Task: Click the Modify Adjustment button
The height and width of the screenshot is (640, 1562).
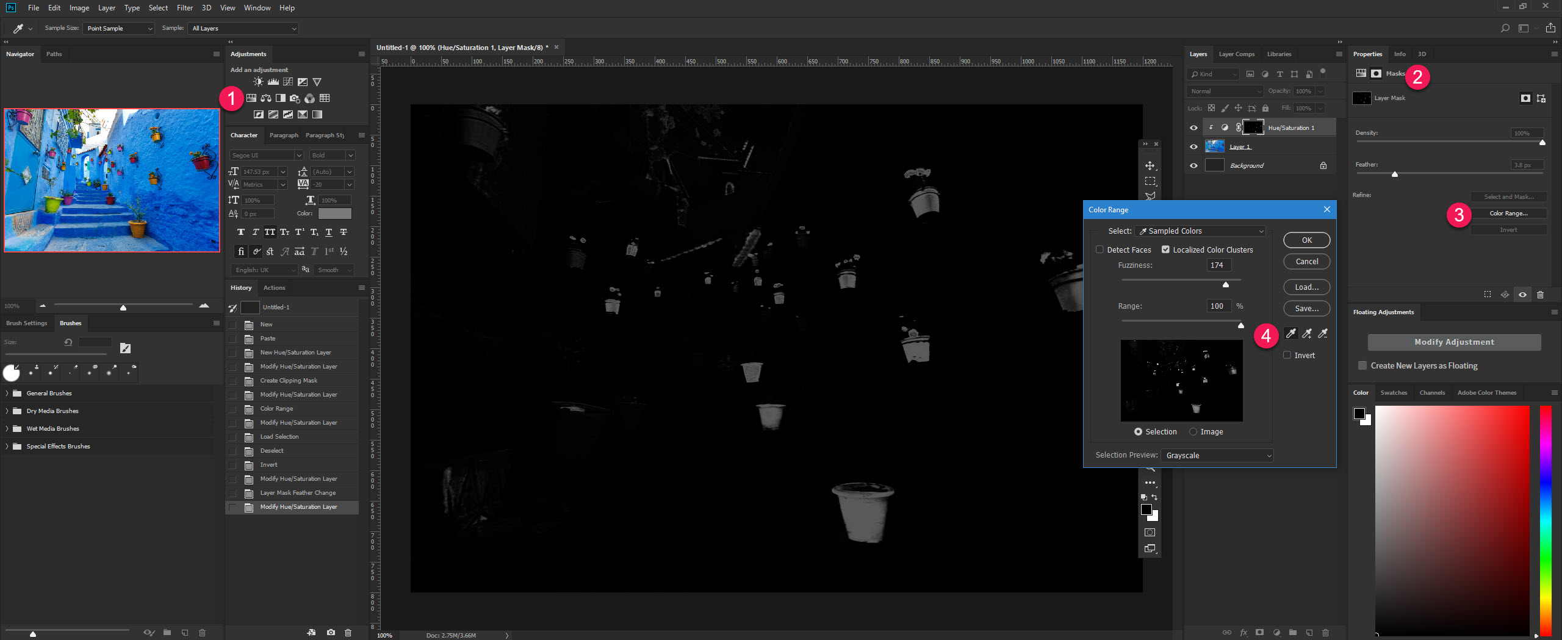Action: pos(1454,342)
